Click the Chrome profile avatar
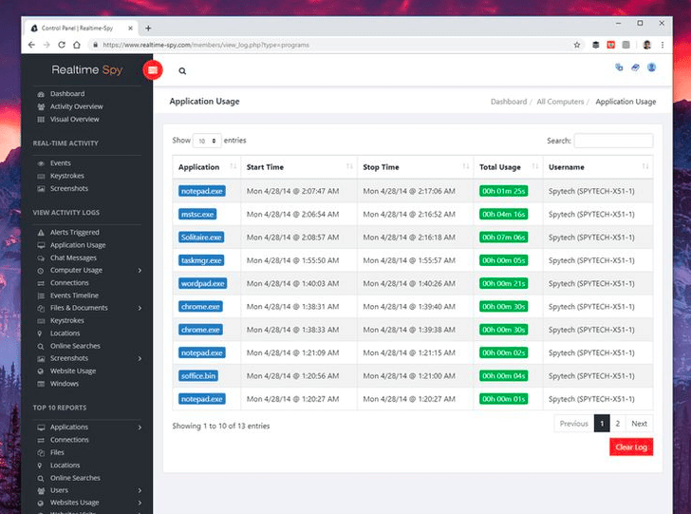The height and width of the screenshot is (514, 691). 646,45
